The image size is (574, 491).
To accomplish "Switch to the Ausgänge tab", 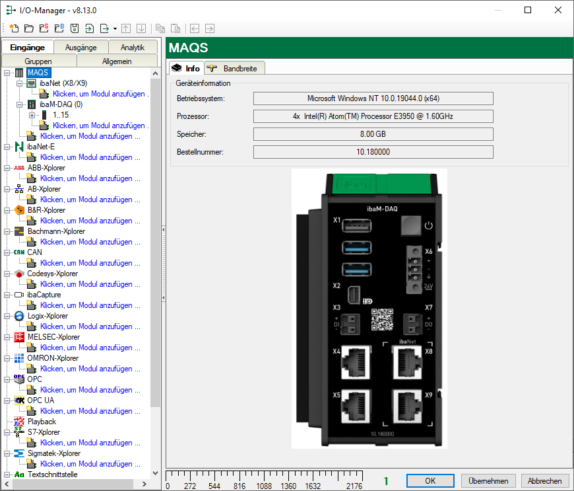I will click(x=81, y=48).
